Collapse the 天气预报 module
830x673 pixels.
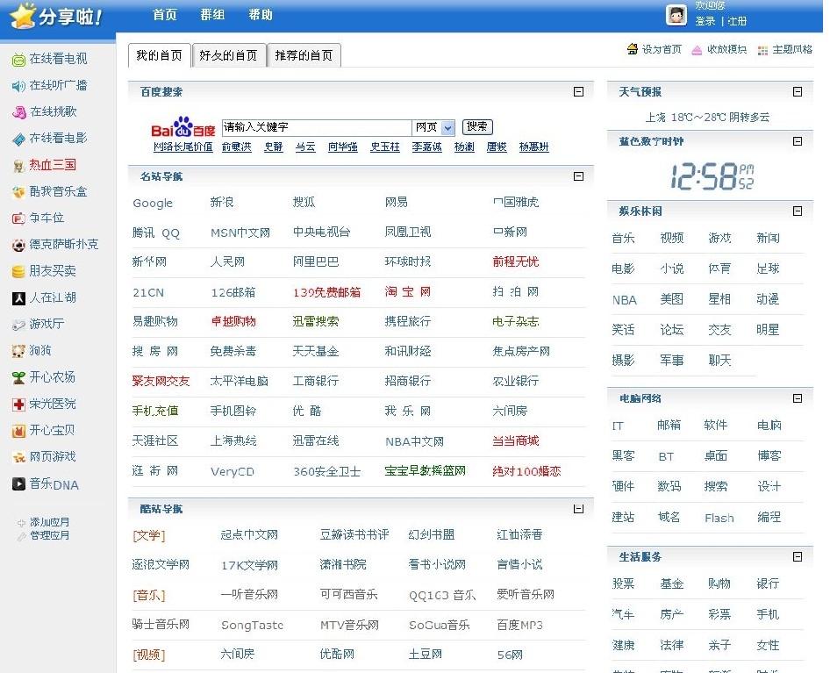click(798, 91)
